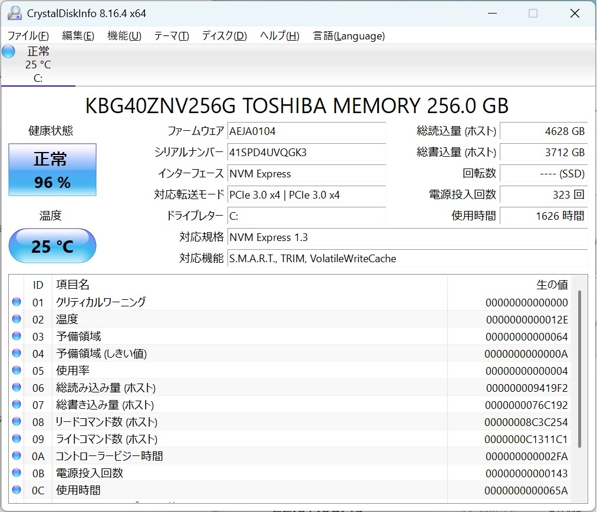Click the status orb for 温度 attribute row
Image resolution: width=597 pixels, height=512 pixels.
17,319
